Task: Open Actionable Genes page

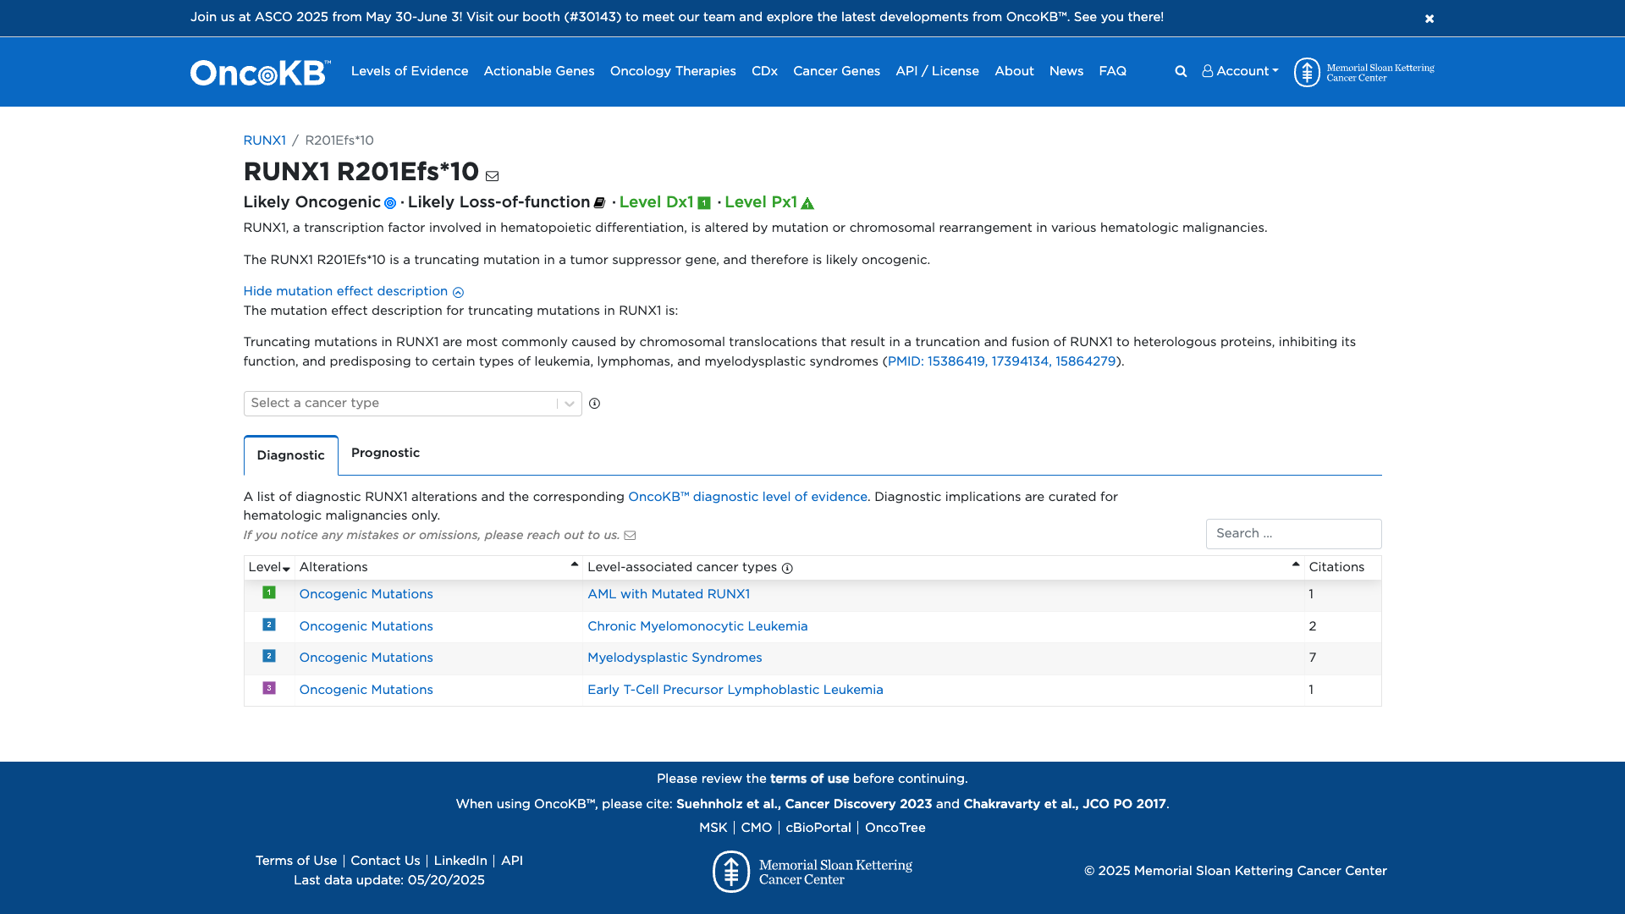Action: tap(539, 72)
